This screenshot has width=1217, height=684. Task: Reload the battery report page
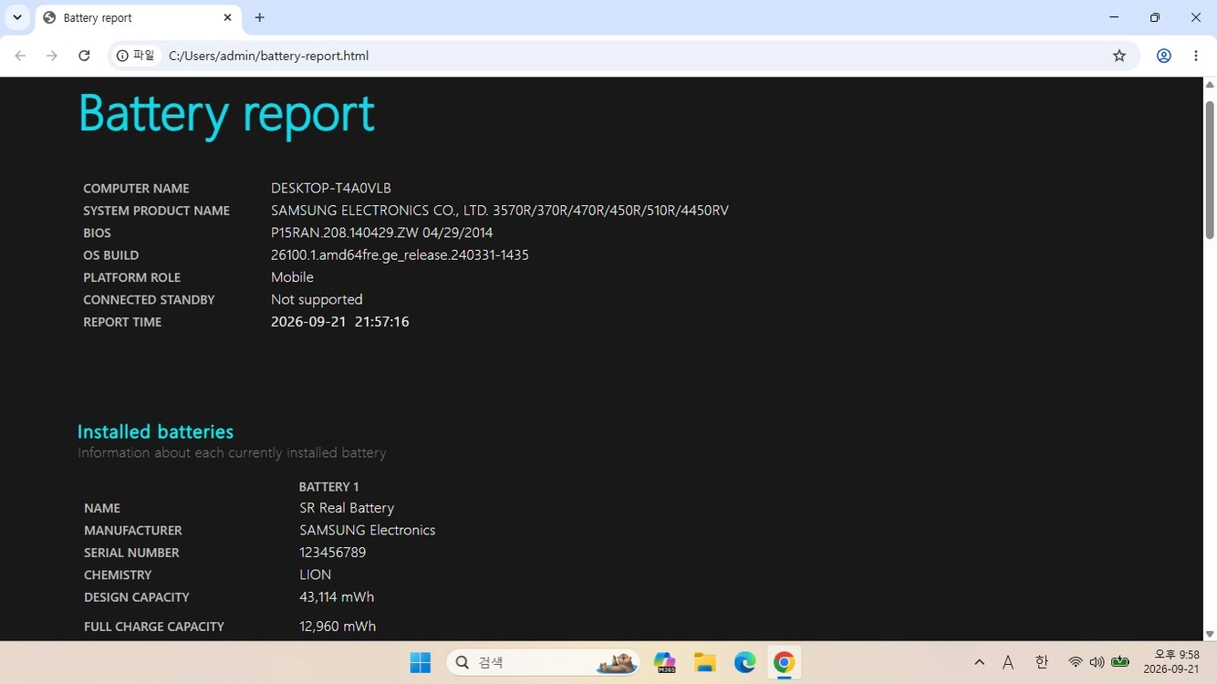84,56
